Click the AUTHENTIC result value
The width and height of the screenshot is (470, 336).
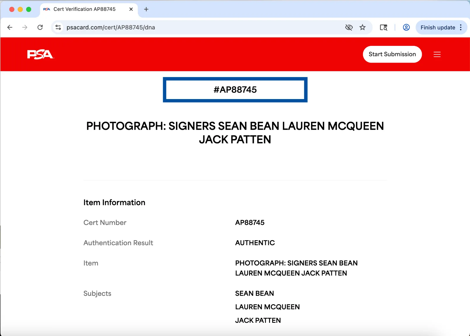point(255,243)
